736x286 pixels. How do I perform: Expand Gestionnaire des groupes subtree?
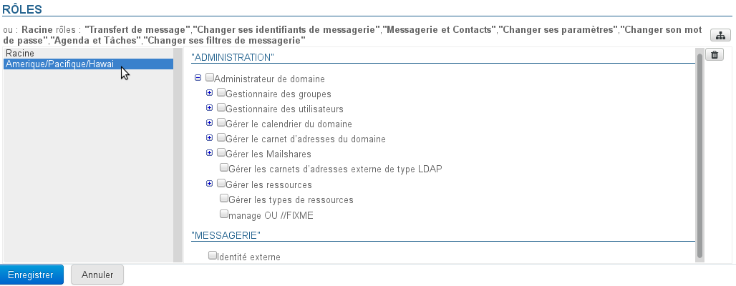coord(210,93)
